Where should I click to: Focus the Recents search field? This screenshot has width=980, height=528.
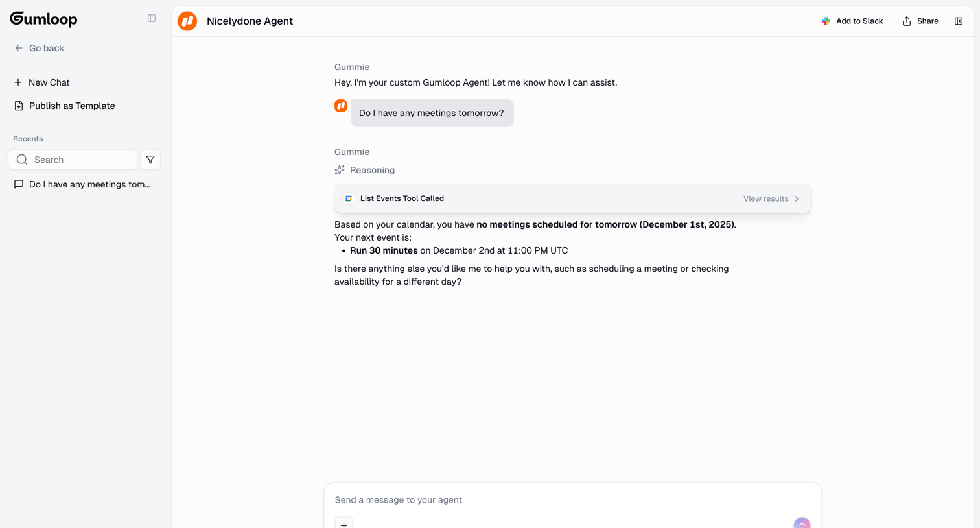click(73, 160)
